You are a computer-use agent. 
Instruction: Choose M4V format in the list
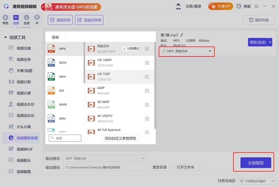(65, 119)
